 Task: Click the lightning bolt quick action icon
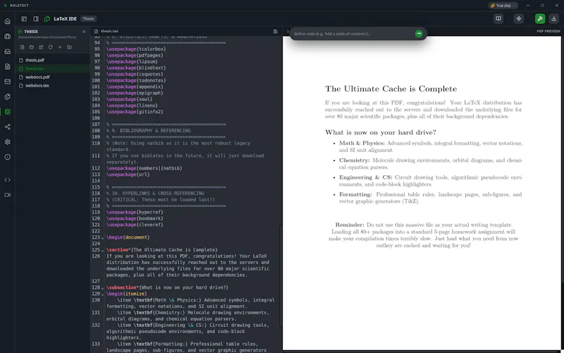tap(519, 19)
